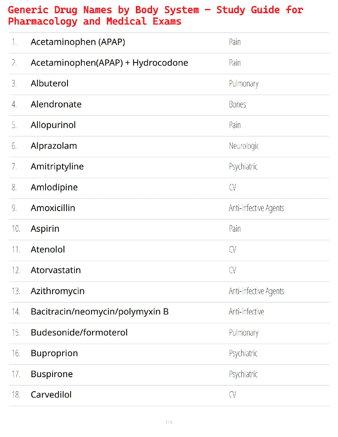Click the Acetaminophen(APAP) + Hydrocodone entry

click(x=109, y=63)
